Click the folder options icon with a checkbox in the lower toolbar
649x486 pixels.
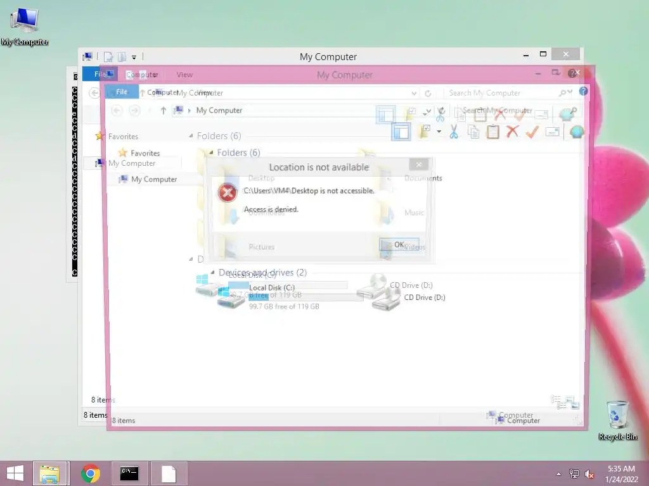(x=425, y=132)
